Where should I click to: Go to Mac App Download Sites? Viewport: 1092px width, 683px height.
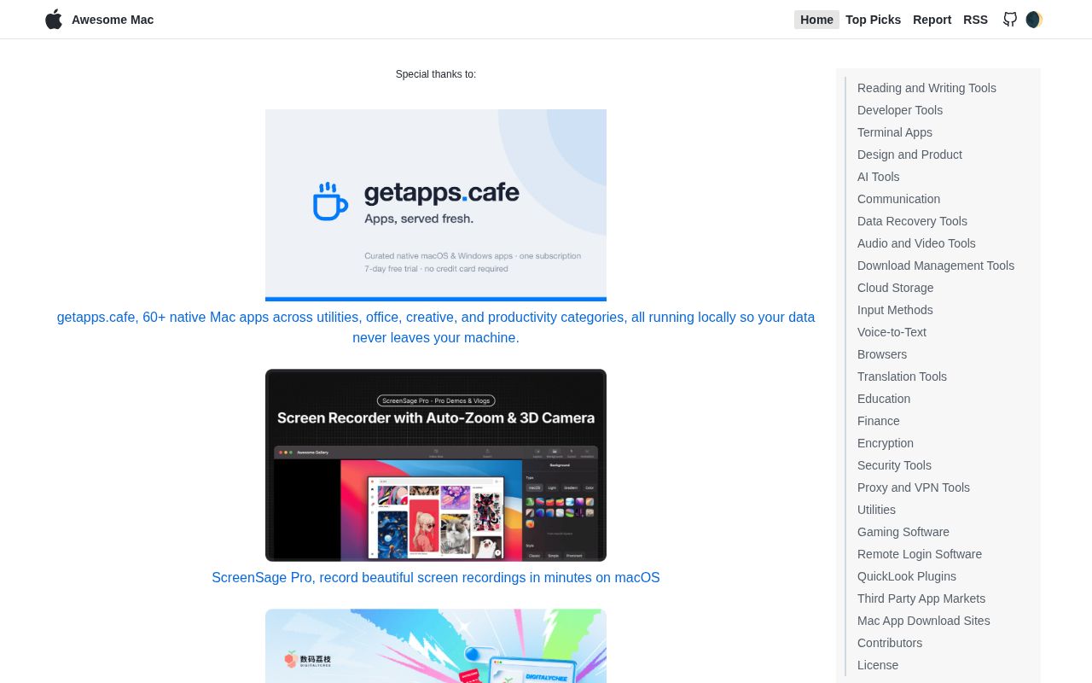click(924, 621)
